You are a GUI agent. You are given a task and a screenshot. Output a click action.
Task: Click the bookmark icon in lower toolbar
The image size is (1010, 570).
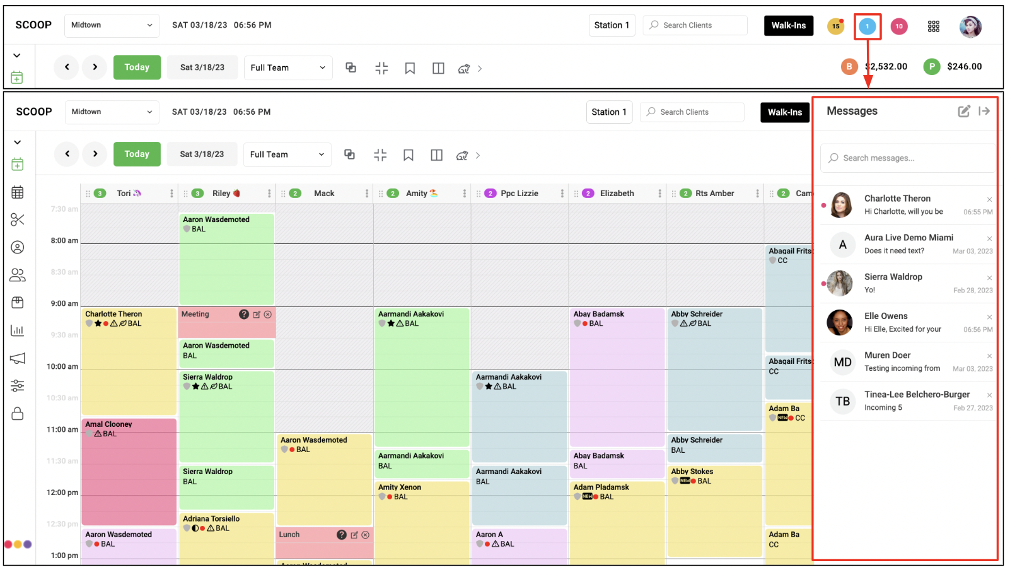[x=409, y=155]
